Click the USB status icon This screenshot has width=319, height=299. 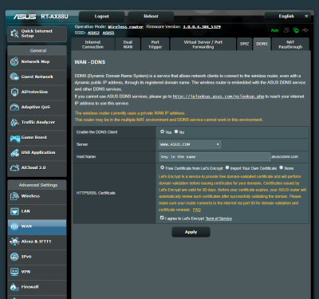click(305, 30)
